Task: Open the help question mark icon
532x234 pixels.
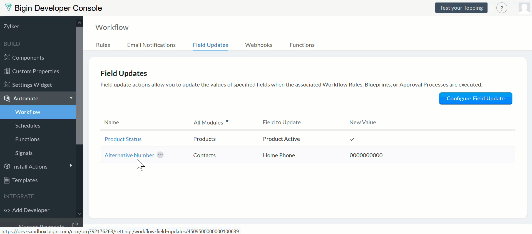Action: (x=502, y=8)
